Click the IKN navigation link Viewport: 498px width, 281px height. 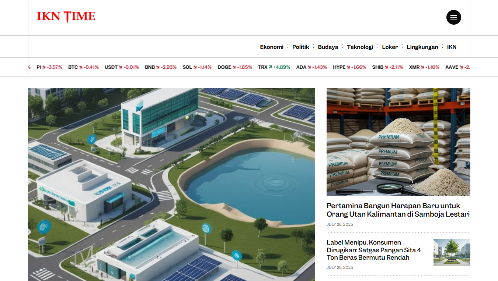(452, 47)
